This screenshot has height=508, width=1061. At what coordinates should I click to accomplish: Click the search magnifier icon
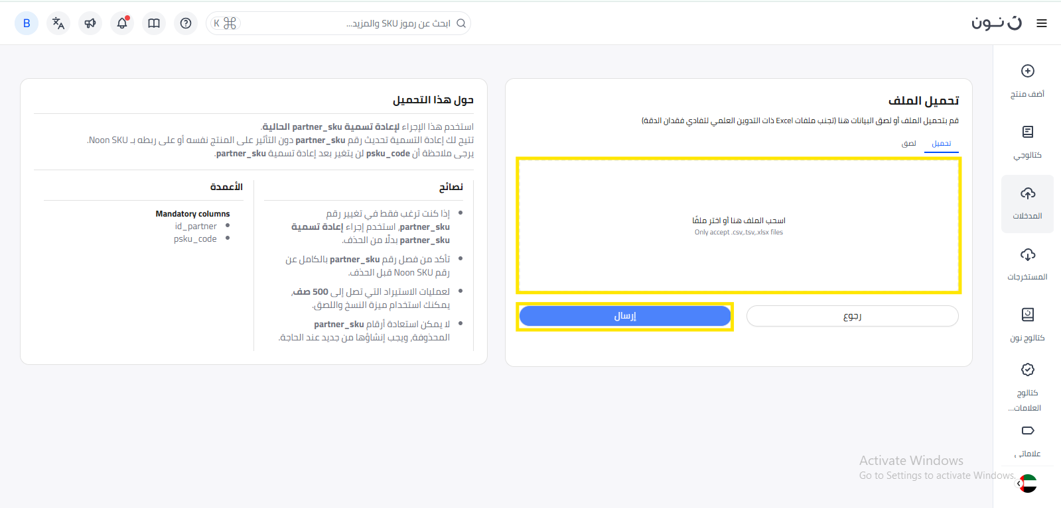tap(461, 23)
